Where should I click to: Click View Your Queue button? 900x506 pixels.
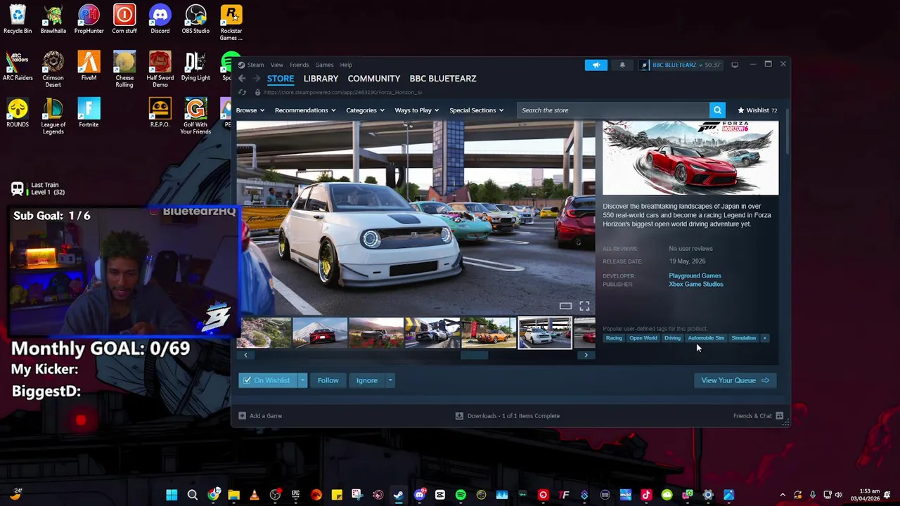click(x=735, y=380)
